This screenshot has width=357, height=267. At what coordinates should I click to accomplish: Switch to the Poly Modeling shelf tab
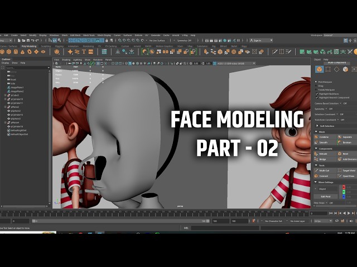tap(29, 46)
